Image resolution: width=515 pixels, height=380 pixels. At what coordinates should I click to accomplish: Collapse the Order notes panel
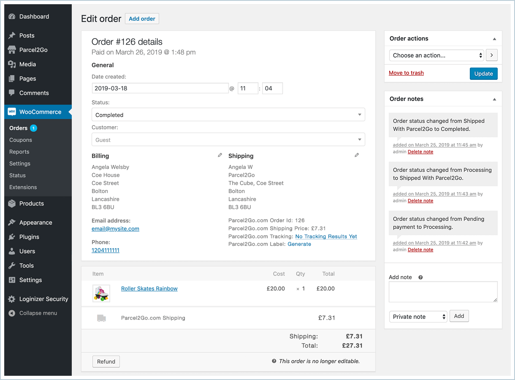click(x=494, y=99)
